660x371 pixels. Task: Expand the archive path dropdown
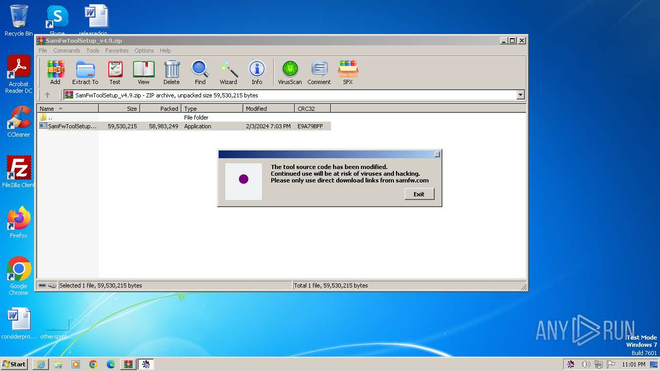point(520,95)
